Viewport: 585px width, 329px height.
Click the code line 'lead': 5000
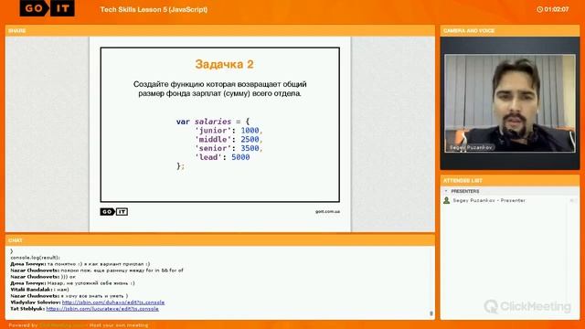point(222,157)
